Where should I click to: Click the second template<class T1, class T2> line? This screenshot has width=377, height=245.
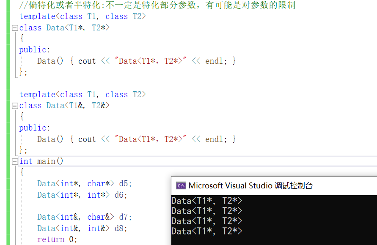[83, 94]
